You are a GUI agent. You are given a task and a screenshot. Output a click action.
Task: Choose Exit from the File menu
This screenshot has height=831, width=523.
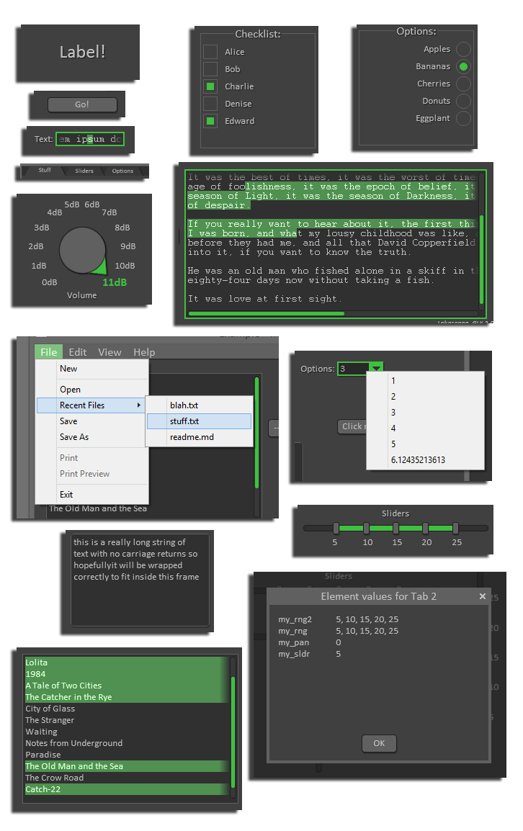92,494
